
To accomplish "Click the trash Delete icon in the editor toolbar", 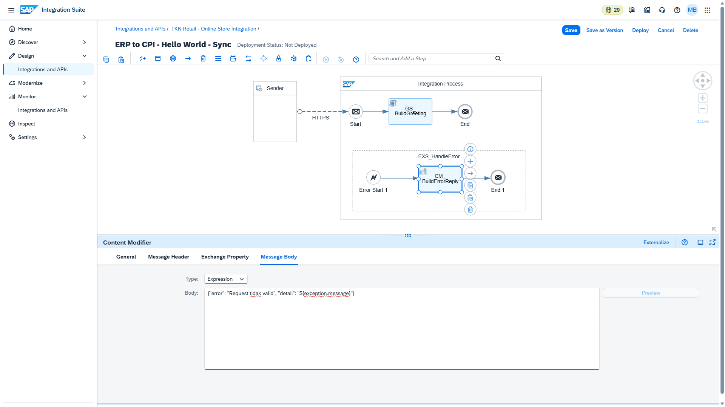I will pos(203,58).
